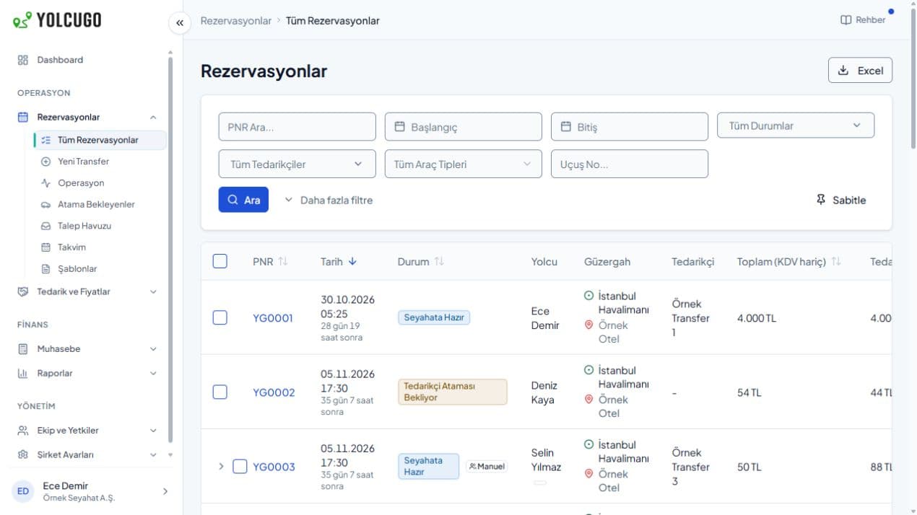917x515 pixels.
Task: Click the Uçuş No input field
Action: pyautogui.click(x=630, y=164)
